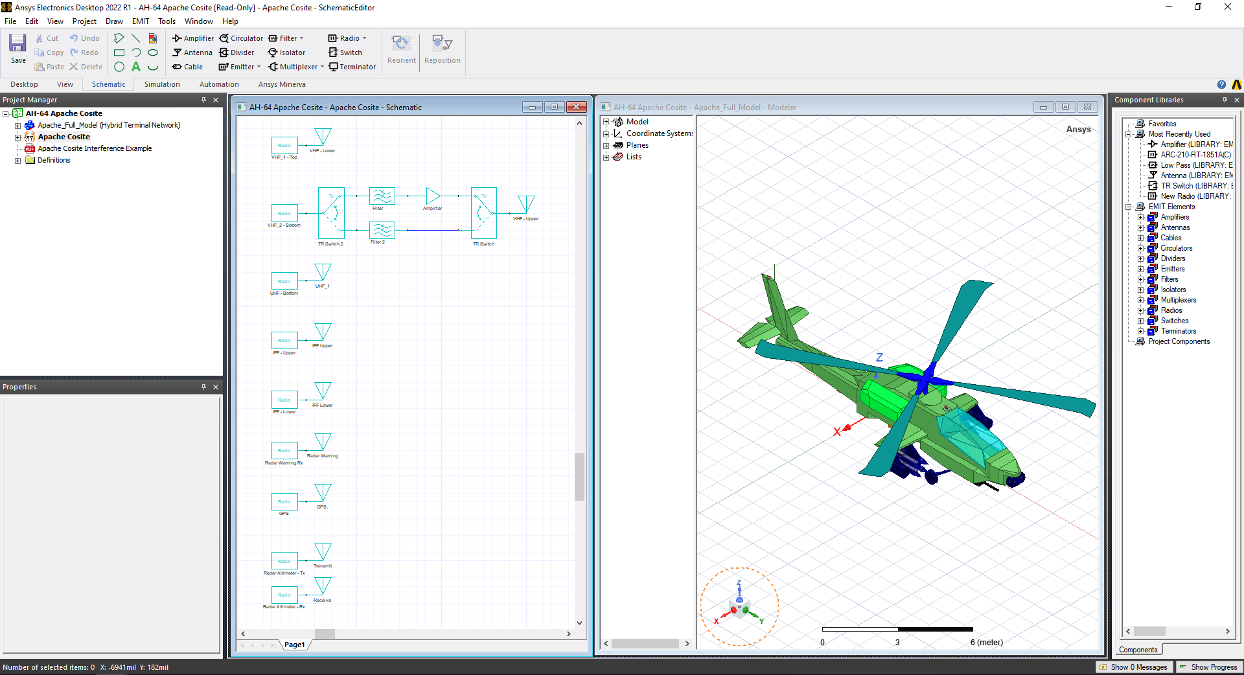Insert a Circulator component
The height and width of the screenshot is (675, 1244).
(x=241, y=38)
